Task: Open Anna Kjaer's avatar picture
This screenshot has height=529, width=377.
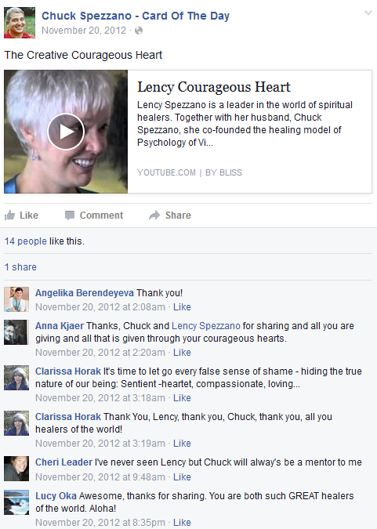Action: (16, 332)
